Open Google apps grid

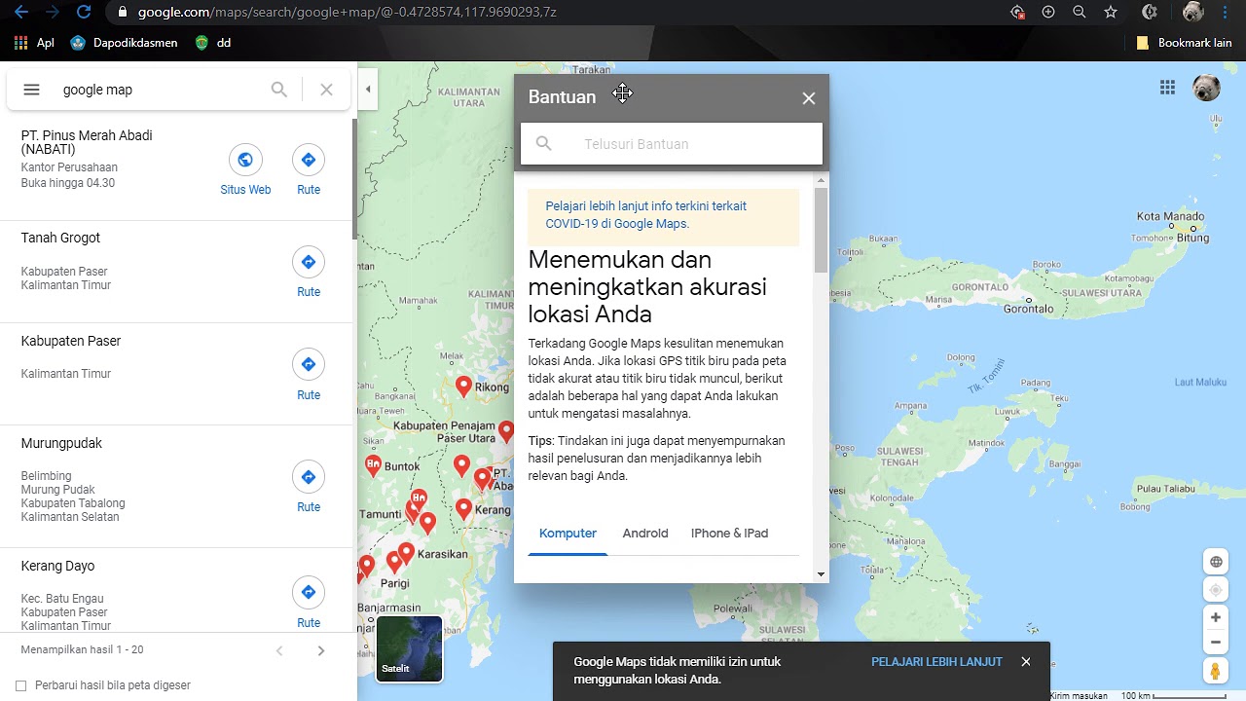(1167, 89)
